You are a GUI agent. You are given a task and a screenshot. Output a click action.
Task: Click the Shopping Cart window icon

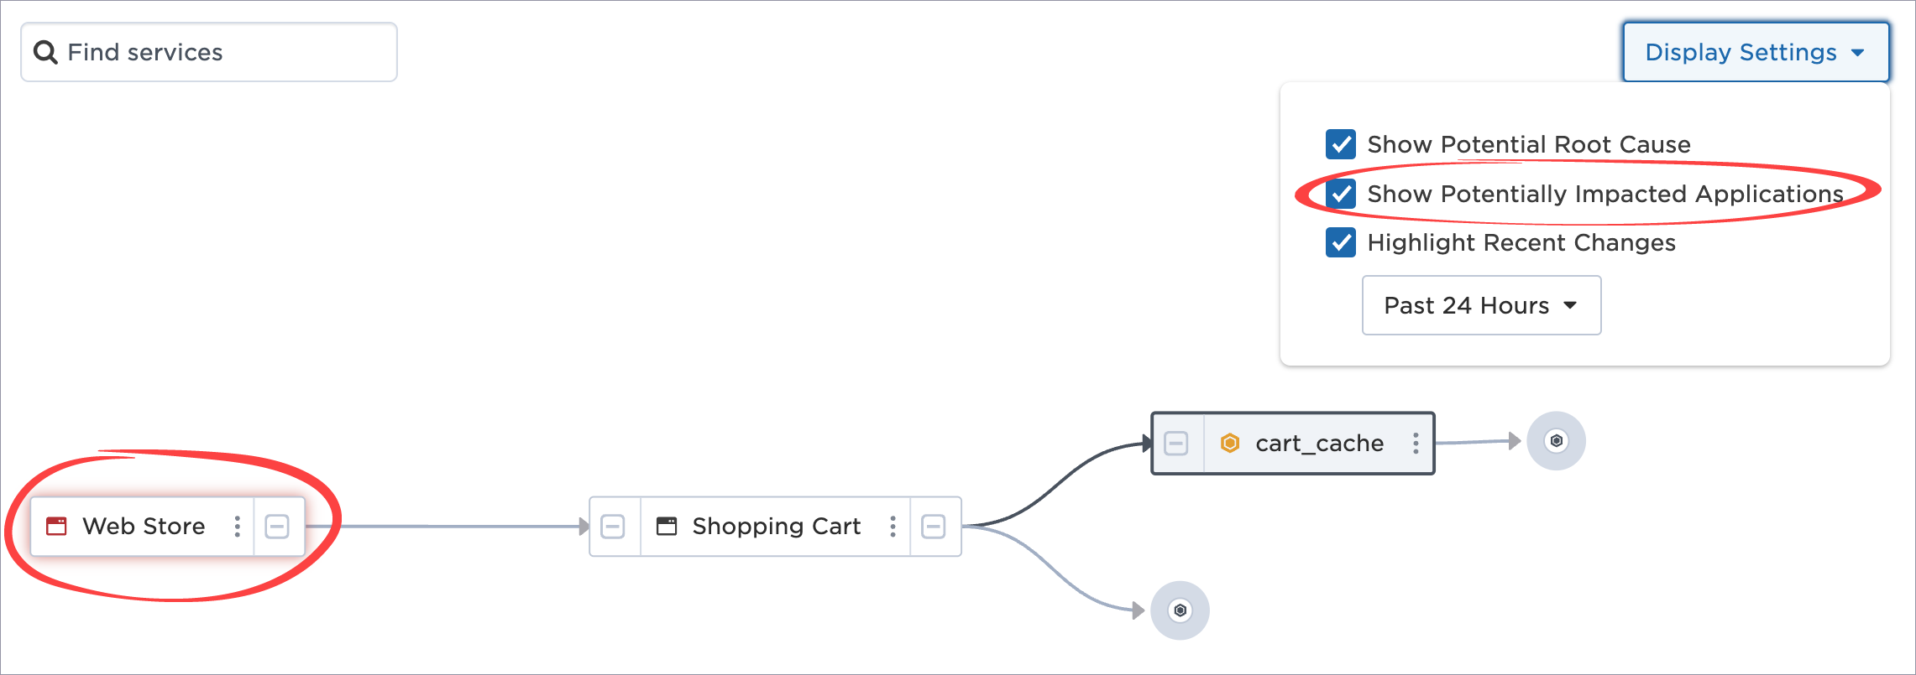point(667,527)
